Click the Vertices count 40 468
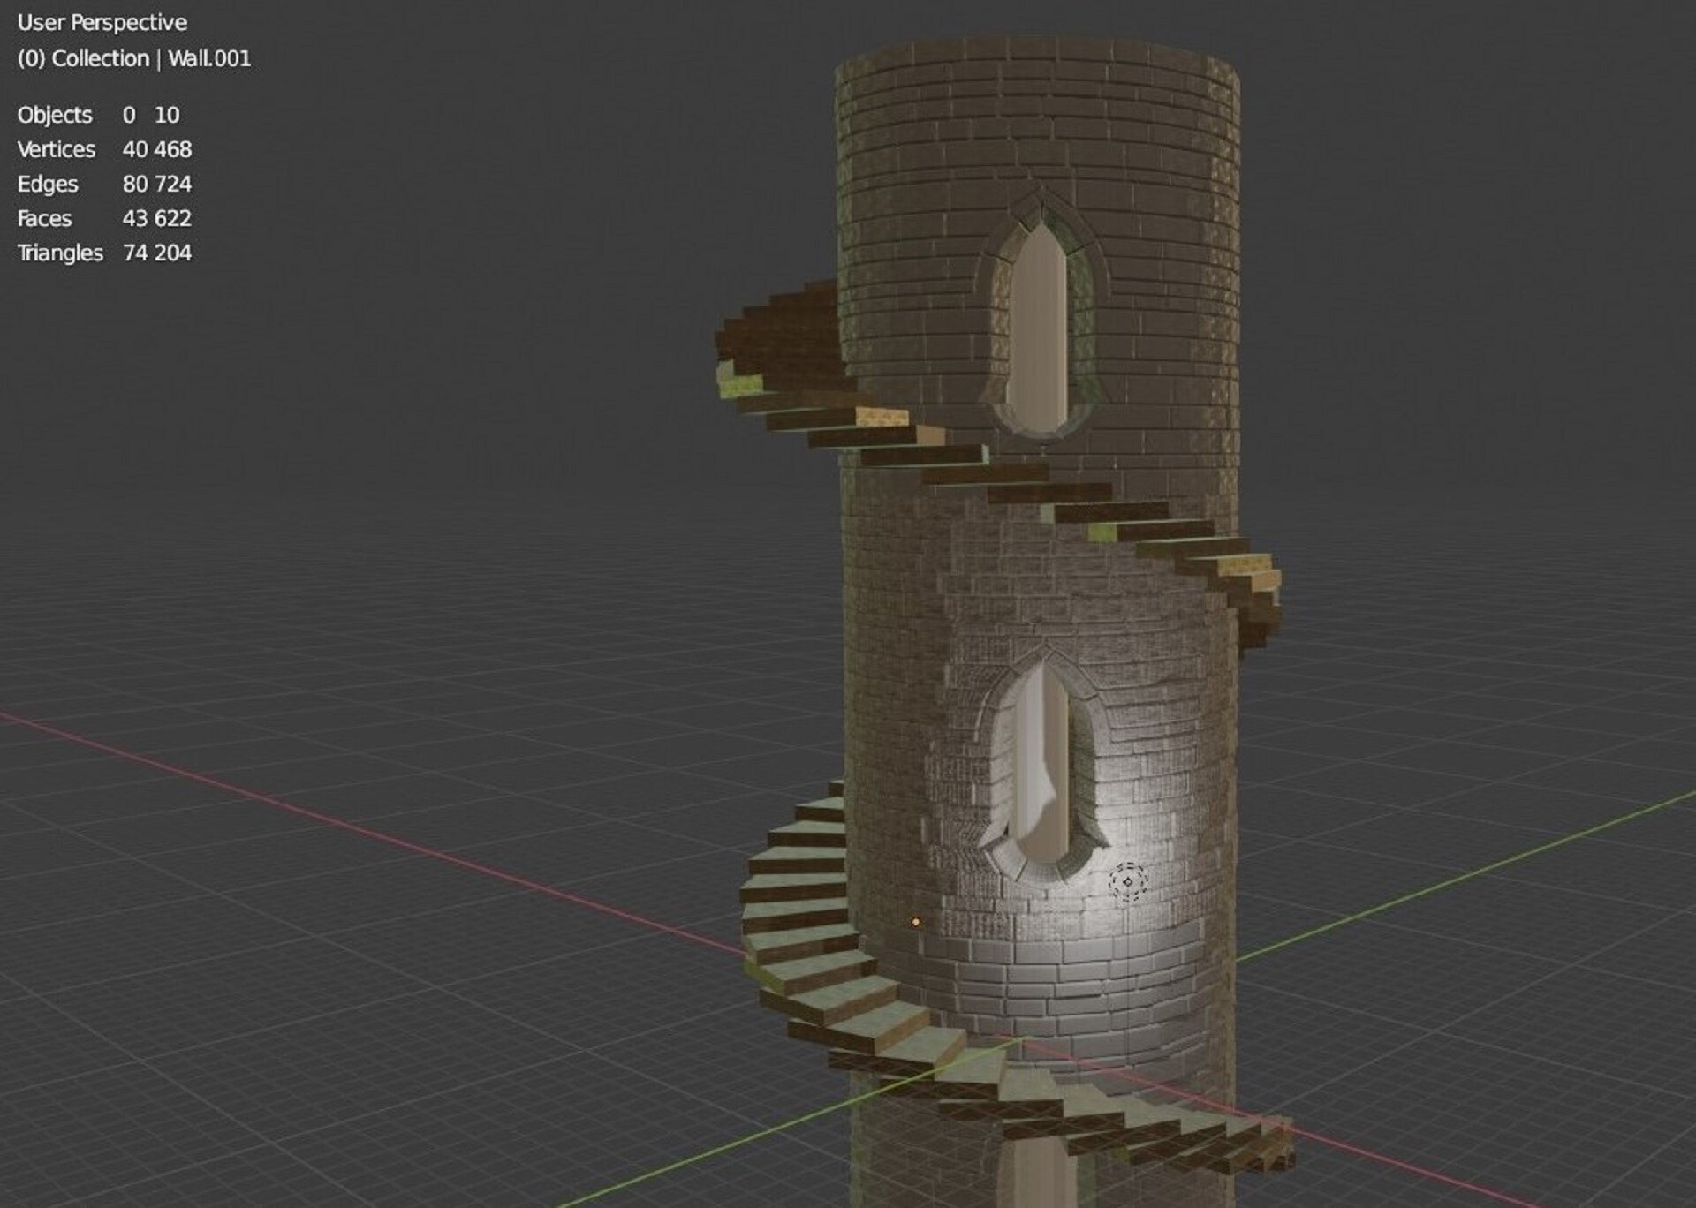Screen dimensions: 1696x1208 tap(157, 150)
